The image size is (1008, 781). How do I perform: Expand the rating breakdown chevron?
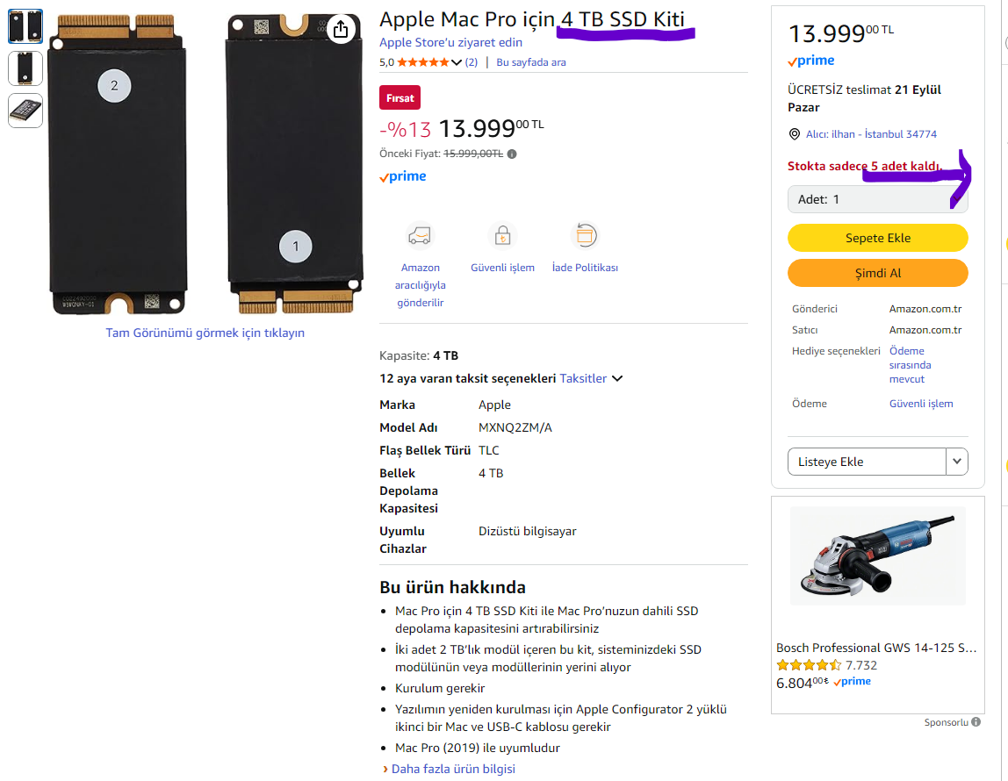[x=457, y=62]
